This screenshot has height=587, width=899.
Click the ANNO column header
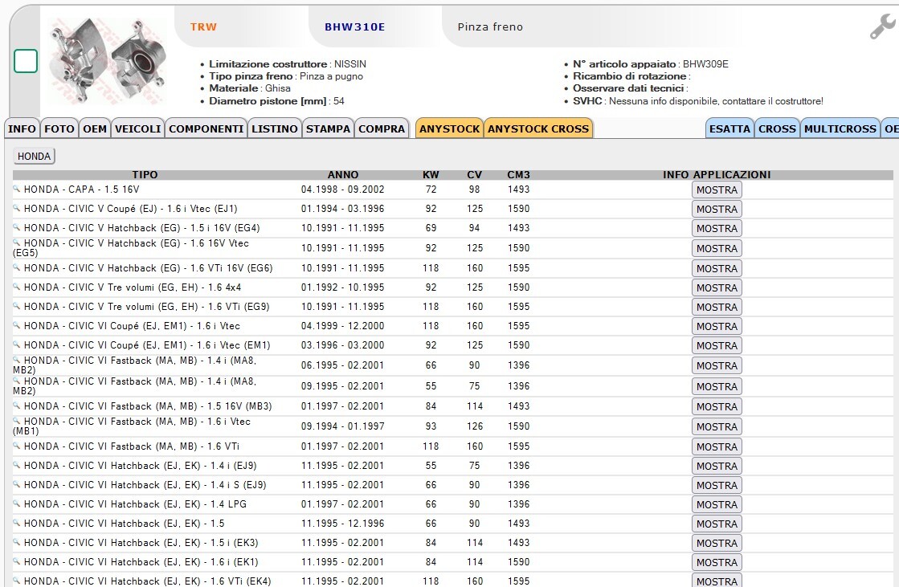[x=343, y=175]
